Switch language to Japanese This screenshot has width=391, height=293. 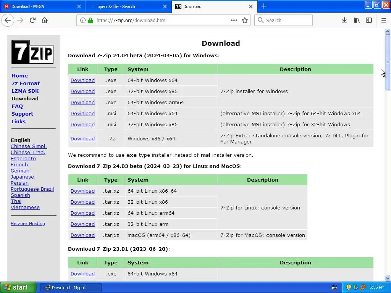tap(22, 177)
